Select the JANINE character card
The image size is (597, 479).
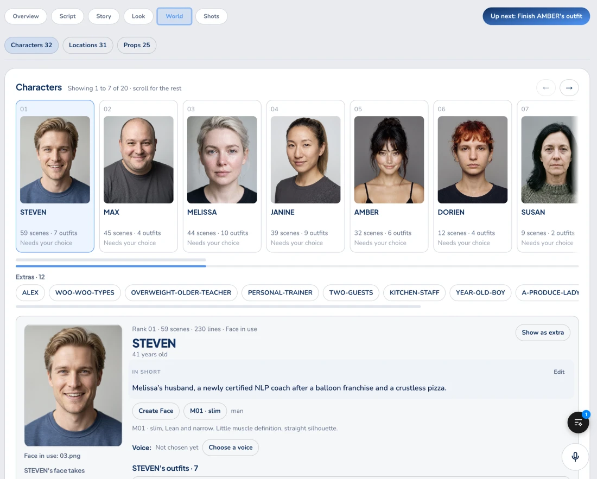(306, 176)
